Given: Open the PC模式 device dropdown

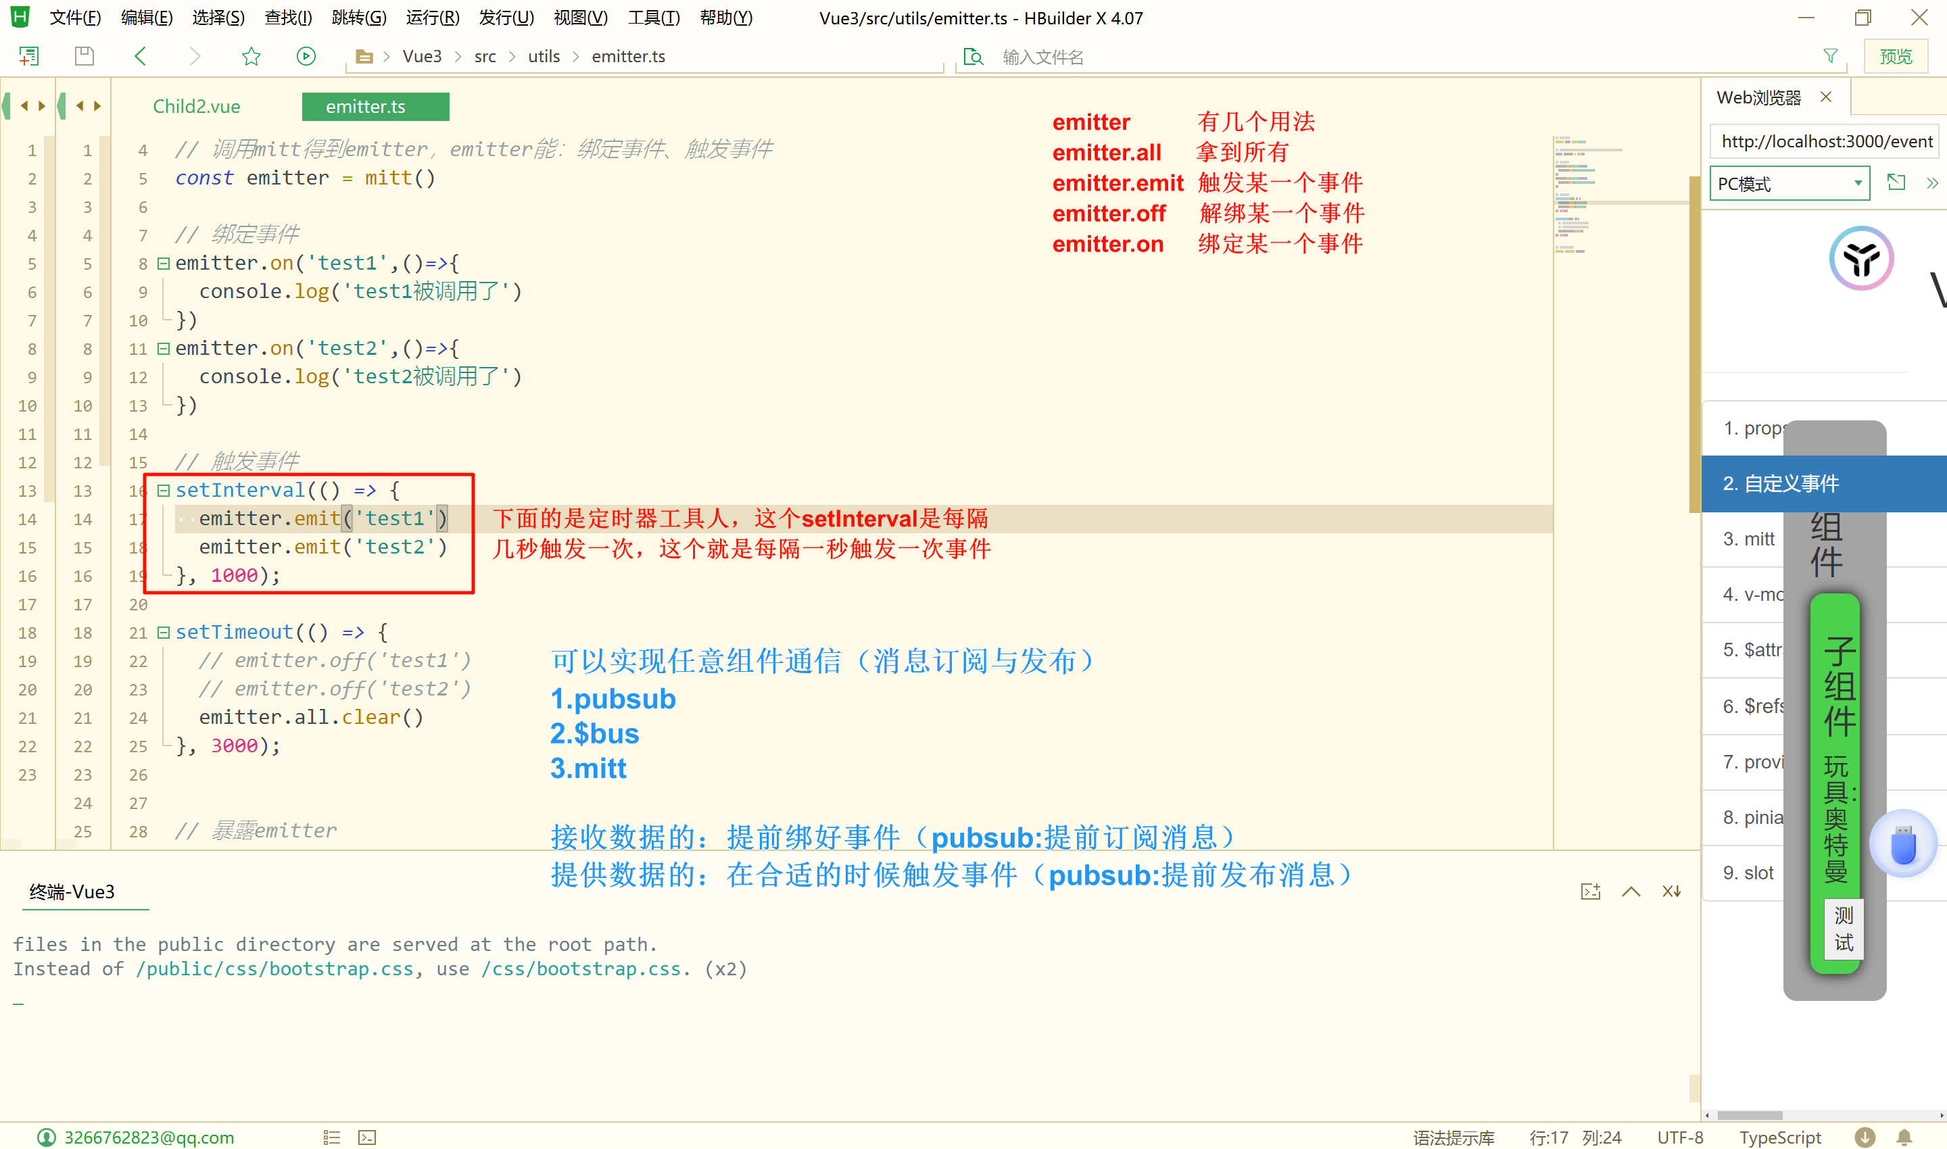Looking at the screenshot, I should click(1789, 183).
